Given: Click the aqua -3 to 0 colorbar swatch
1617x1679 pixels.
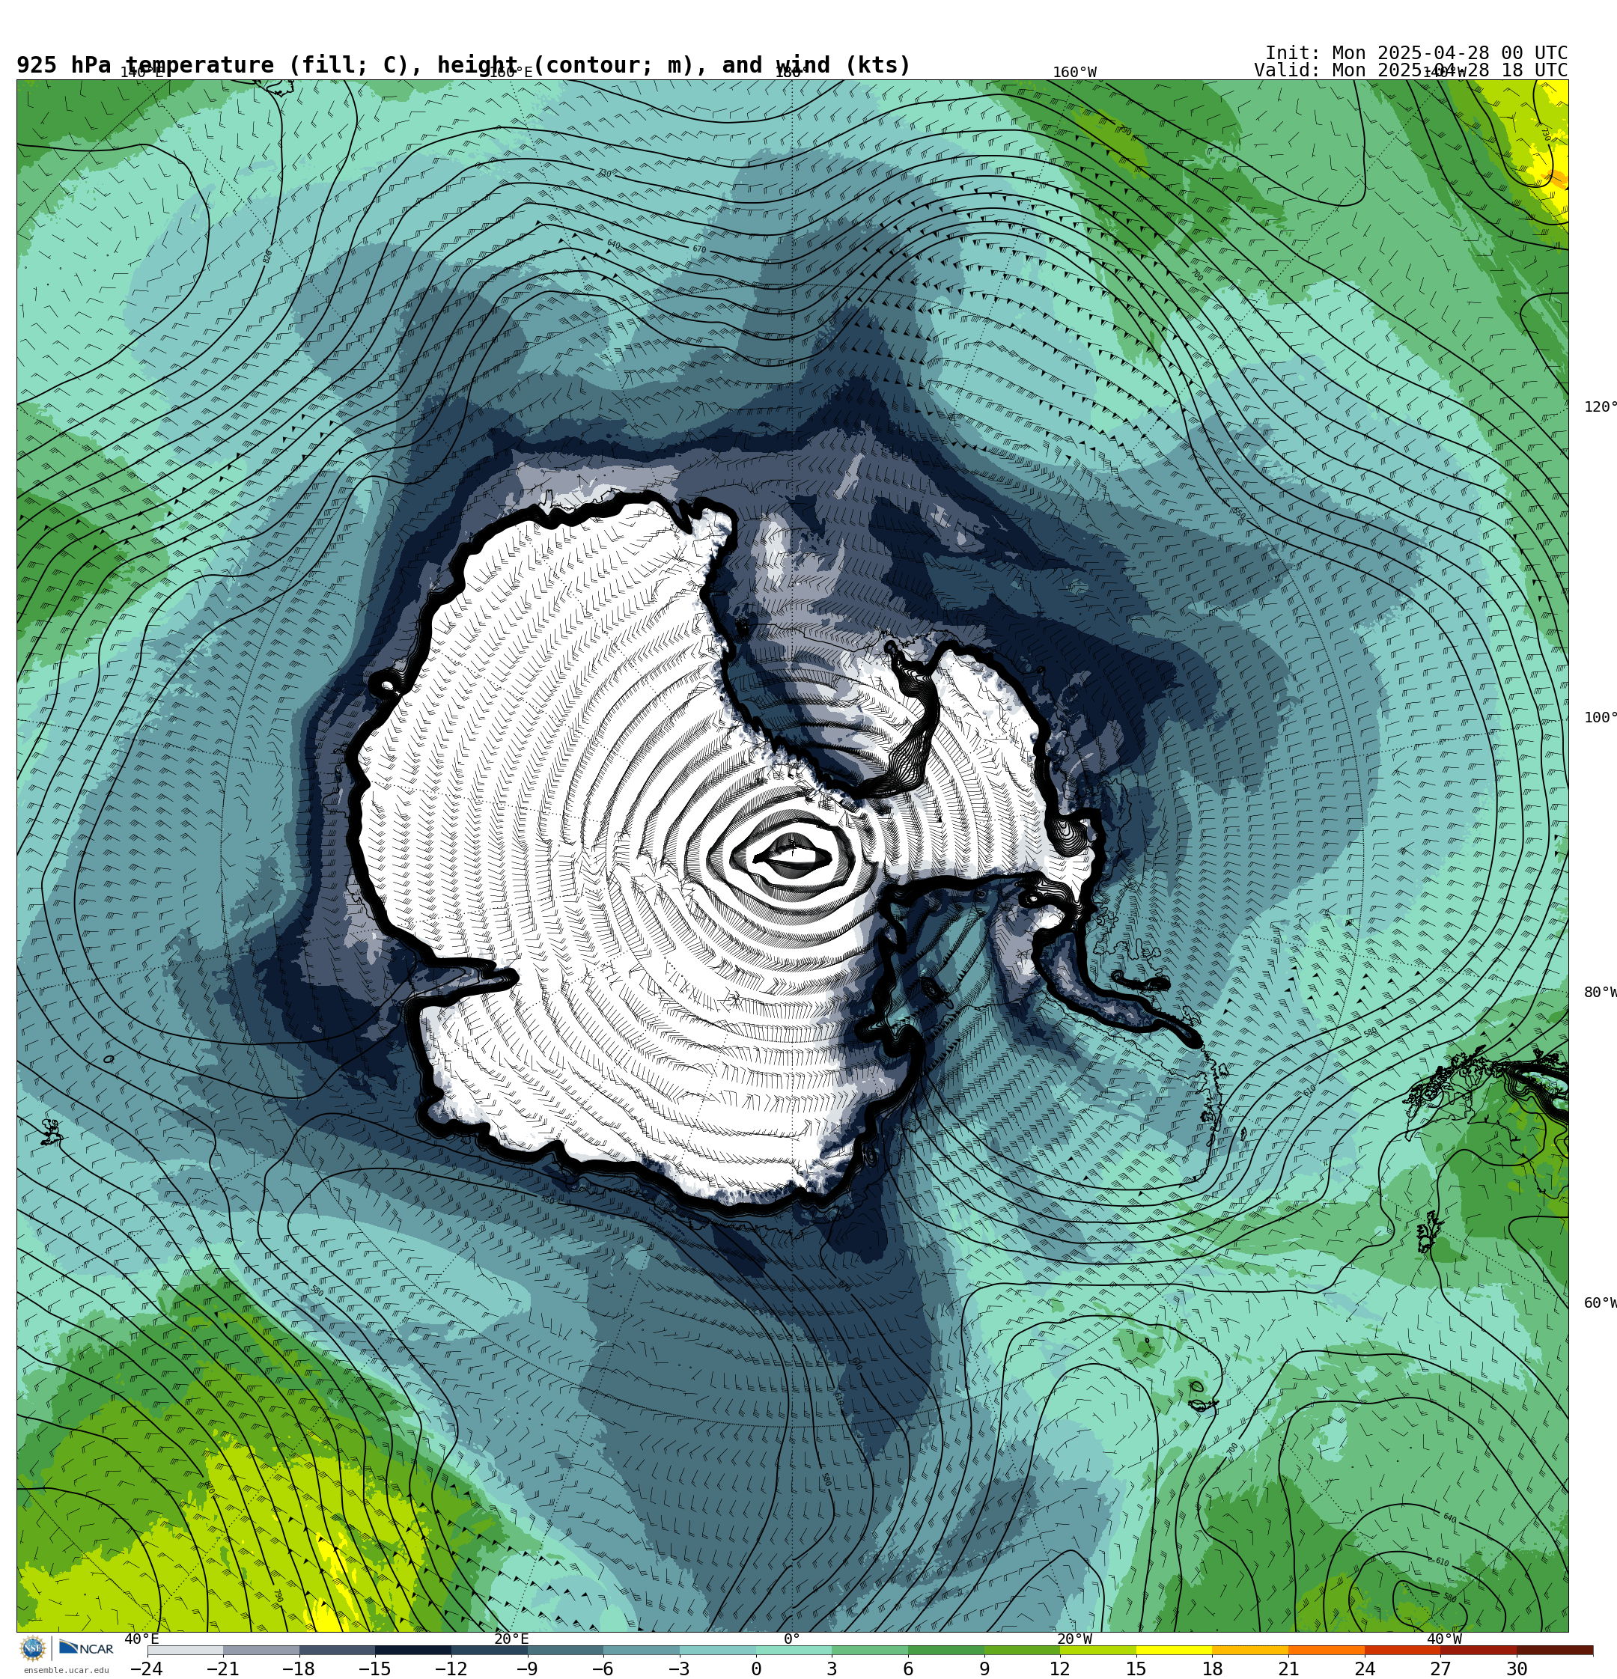Looking at the screenshot, I should [x=718, y=1650].
